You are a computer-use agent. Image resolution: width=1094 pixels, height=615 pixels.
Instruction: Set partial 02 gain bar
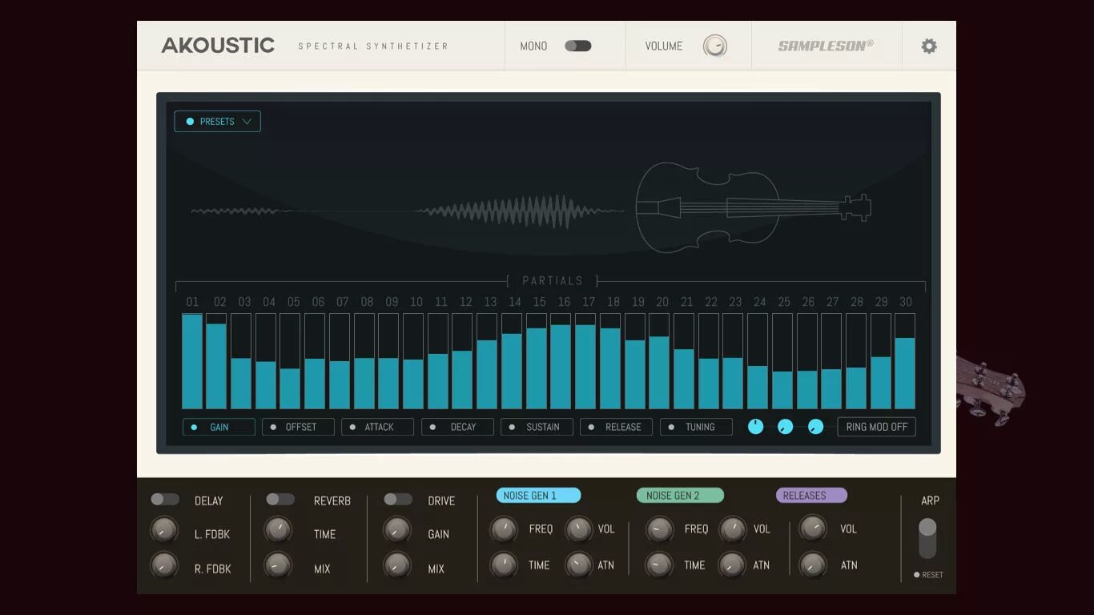216,361
